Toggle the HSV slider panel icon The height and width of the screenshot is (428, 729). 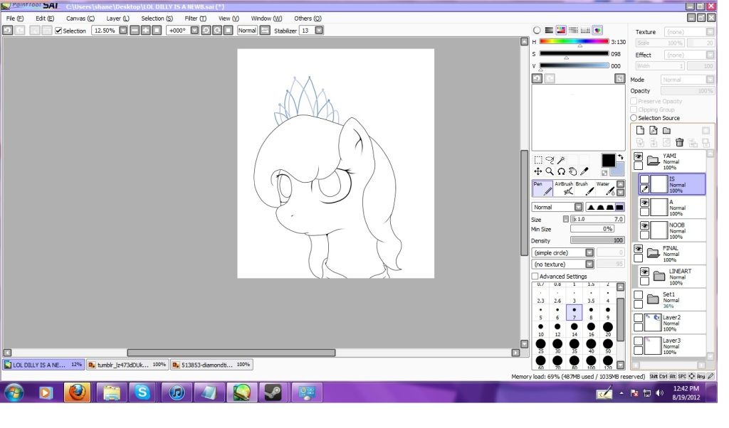pos(561,30)
